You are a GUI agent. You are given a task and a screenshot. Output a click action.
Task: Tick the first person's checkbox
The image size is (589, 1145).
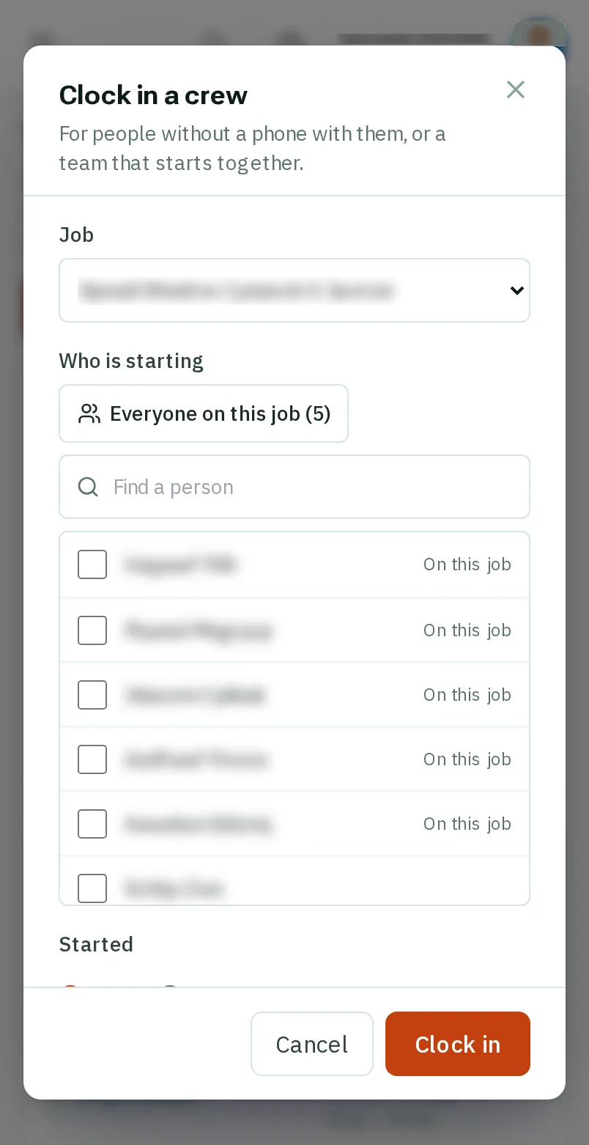92,564
